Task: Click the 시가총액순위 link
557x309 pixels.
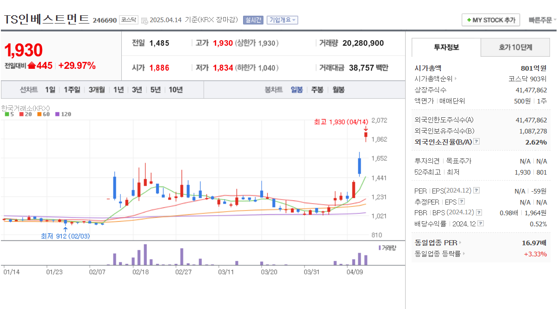Action: pos(433,79)
